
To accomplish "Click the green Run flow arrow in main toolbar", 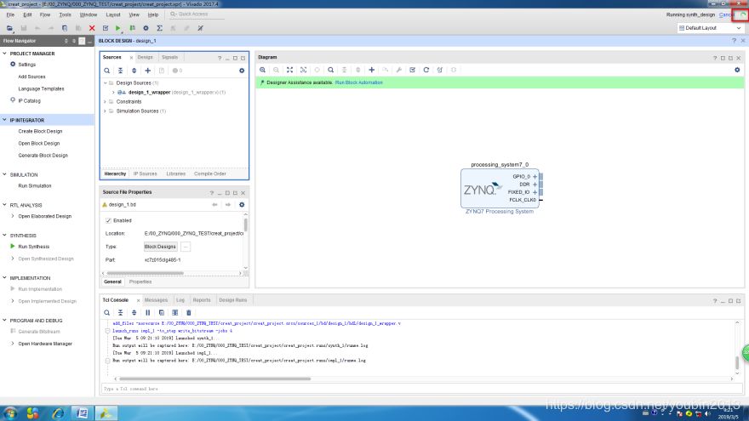I will 118,28.
